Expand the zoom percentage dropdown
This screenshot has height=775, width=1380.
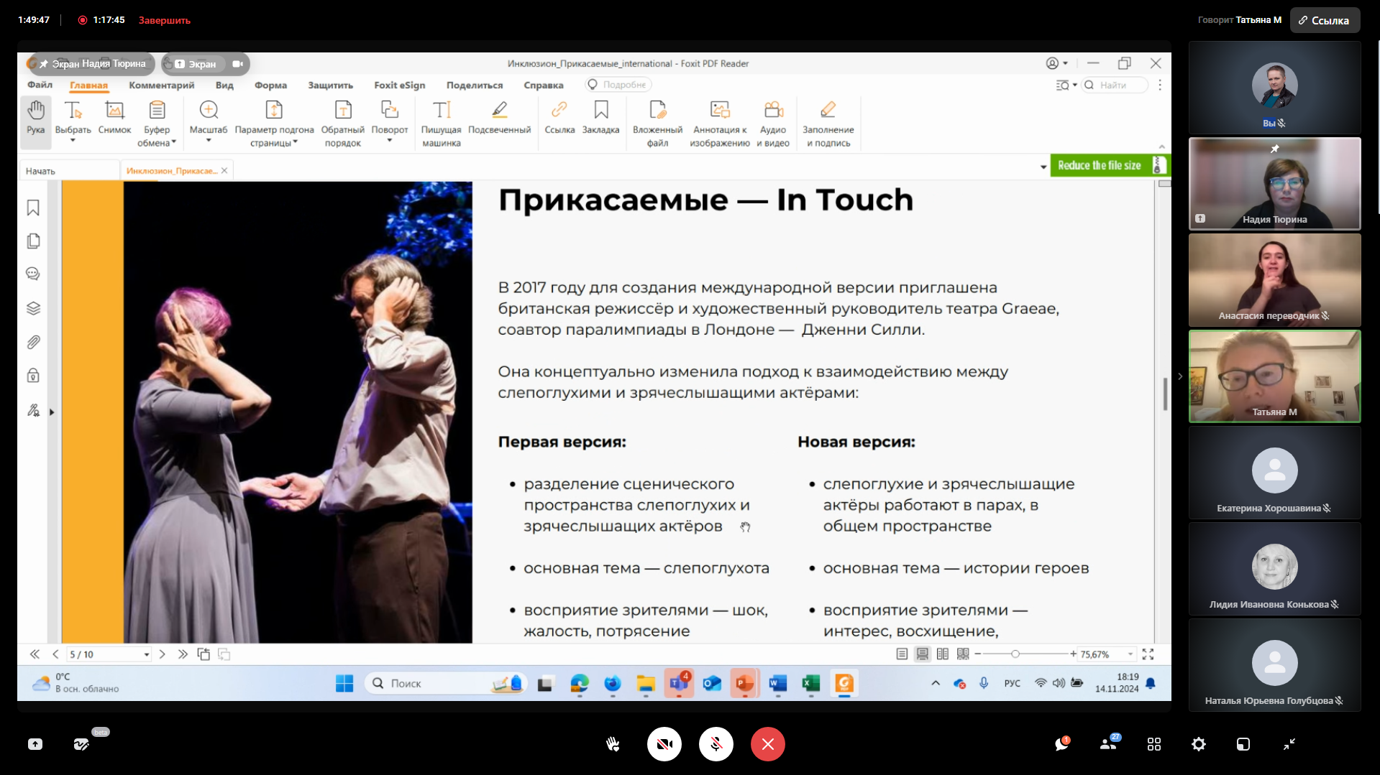click(x=1130, y=654)
